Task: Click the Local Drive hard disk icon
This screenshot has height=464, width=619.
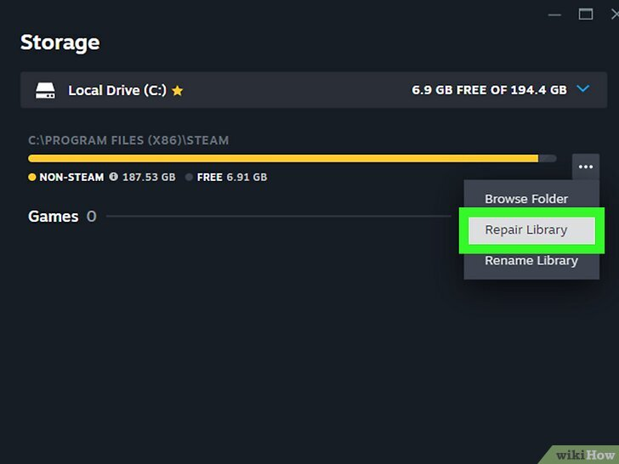Action: pos(45,90)
